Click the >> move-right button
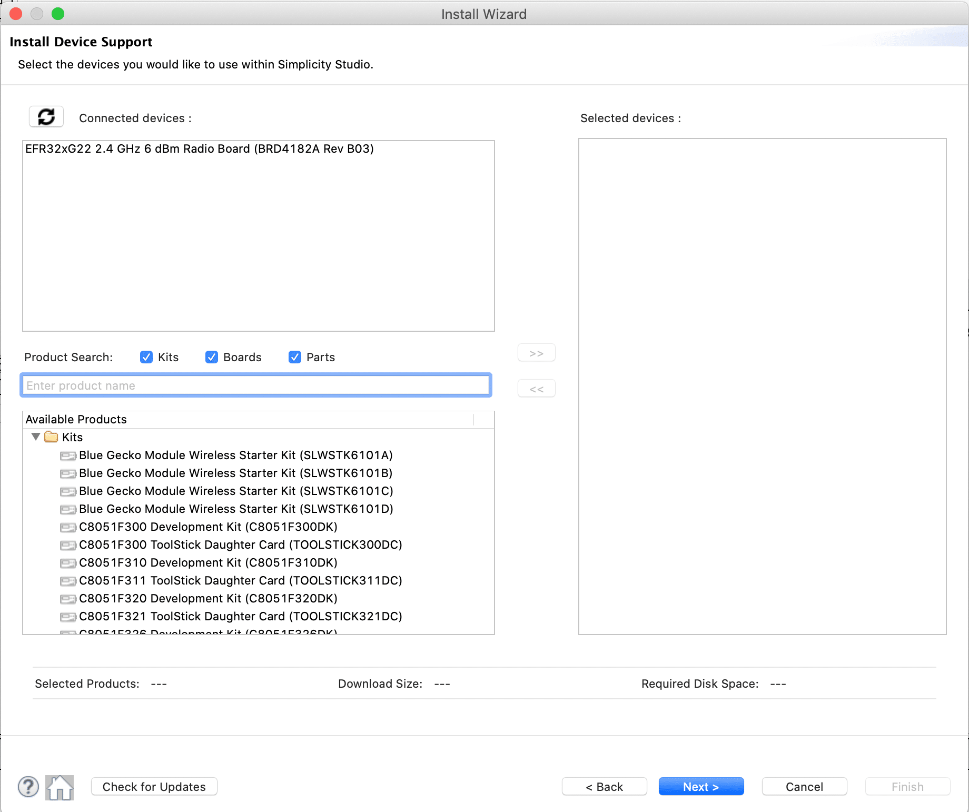 (x=536, y=352)
